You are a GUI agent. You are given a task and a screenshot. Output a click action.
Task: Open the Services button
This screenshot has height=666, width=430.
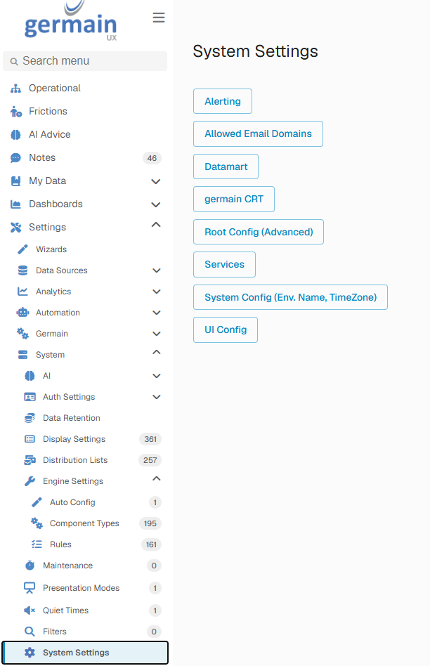coord(224,265)
